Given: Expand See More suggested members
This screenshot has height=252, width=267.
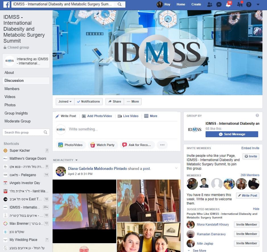Looking at the screenshot, I should (x=199, y=250).
